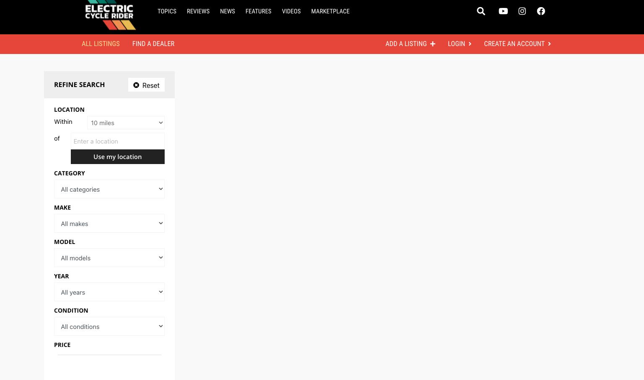This screenshot has width=644, height=380.
Task: Open the Instagram profile icon
Action: [522, 11]
